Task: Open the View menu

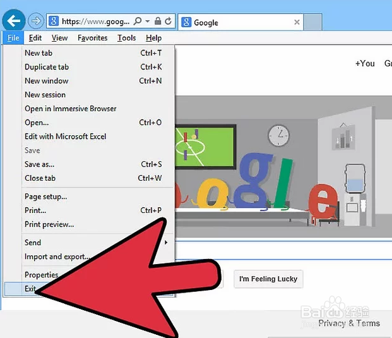Action: point(59,38)
